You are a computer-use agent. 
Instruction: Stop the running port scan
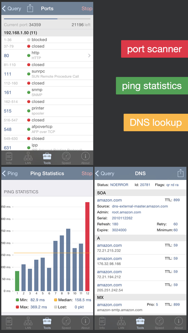tap(87, 9)
